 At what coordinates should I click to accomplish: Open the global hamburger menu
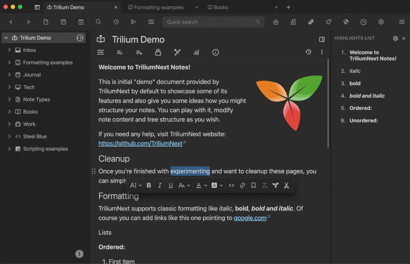[402, 22]
